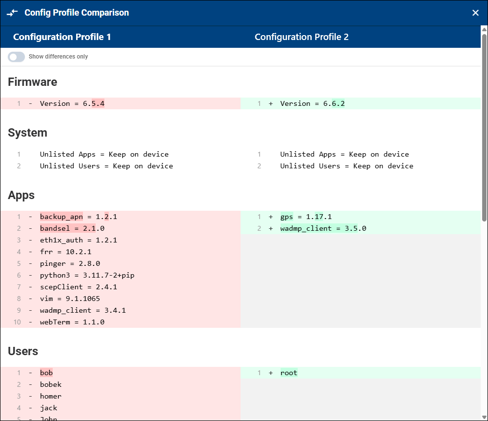Click the user bob entry
Image resolution: width=488 pixels, height=421 pixels.
click(x=121, y=373)
